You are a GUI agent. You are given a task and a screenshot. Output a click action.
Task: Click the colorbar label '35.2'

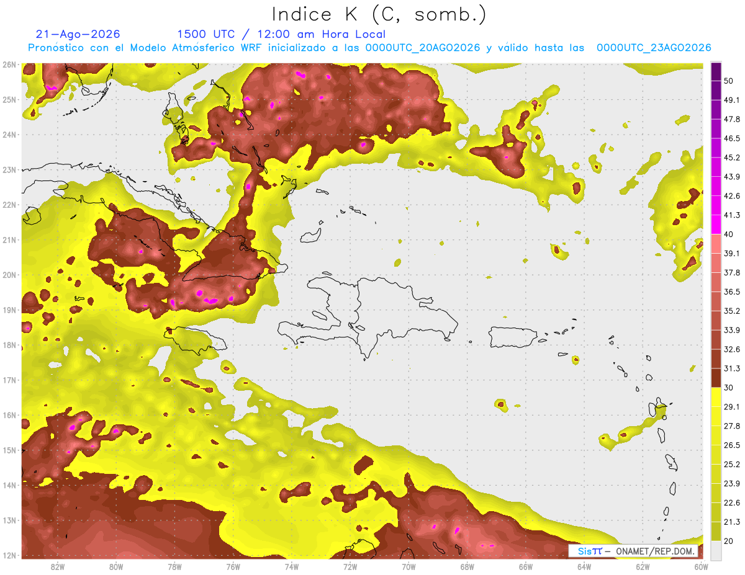pyautogui.click(x=731, y=311)
